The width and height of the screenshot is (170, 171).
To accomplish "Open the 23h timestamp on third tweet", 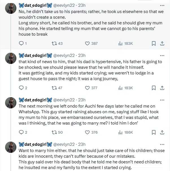I will pyautogui.click(x=82, y=100).
